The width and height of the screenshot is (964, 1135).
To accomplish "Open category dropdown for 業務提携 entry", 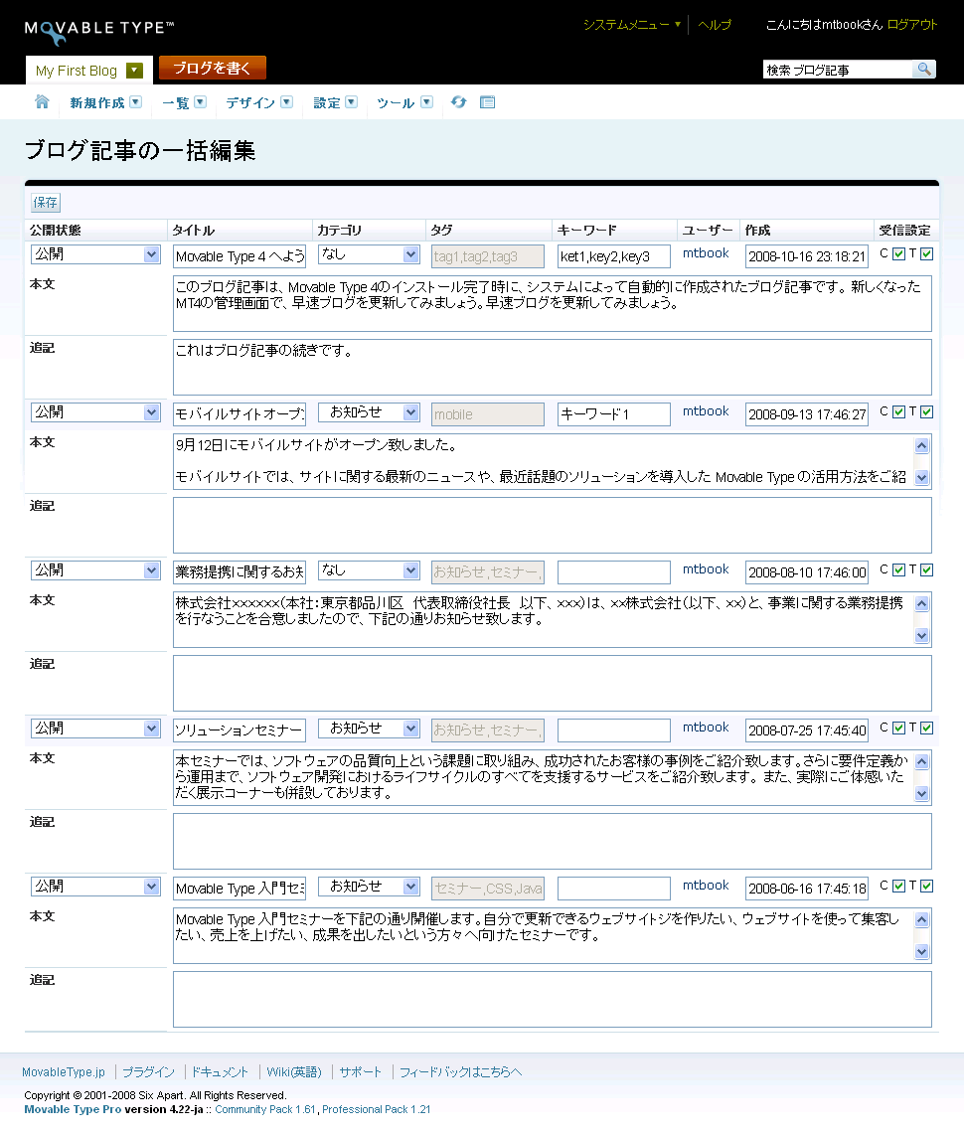I will 369,570.
